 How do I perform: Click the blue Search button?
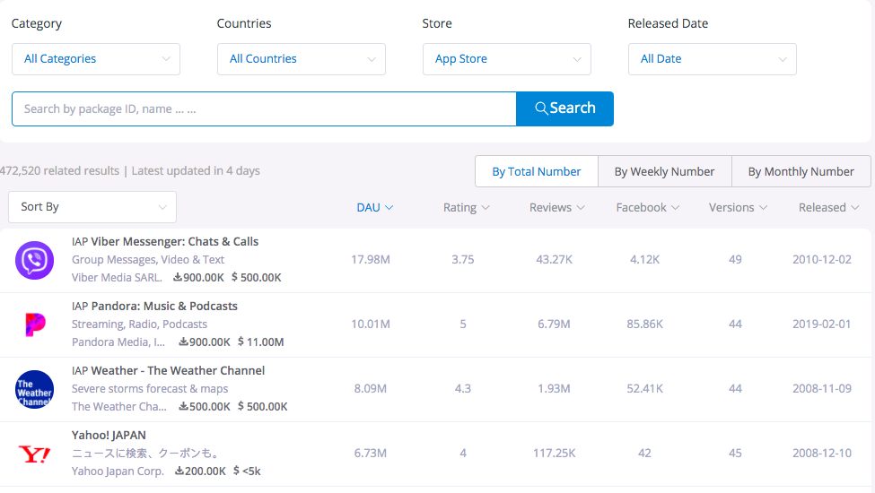564,108
